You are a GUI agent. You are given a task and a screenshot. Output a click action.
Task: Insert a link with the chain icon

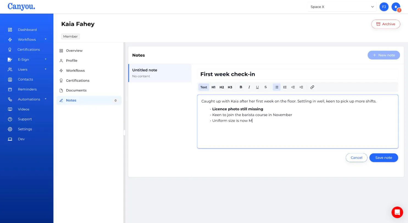(312, 87)
